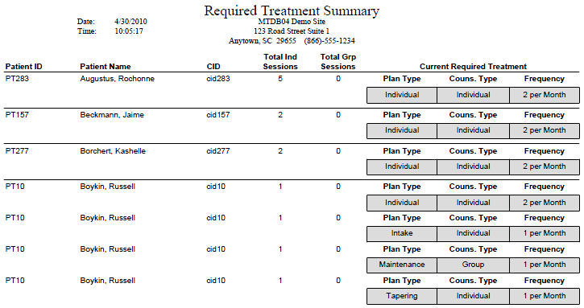The image size is (584, 308).
Task: Click the CID column header
Action: [x=213, y=67]
